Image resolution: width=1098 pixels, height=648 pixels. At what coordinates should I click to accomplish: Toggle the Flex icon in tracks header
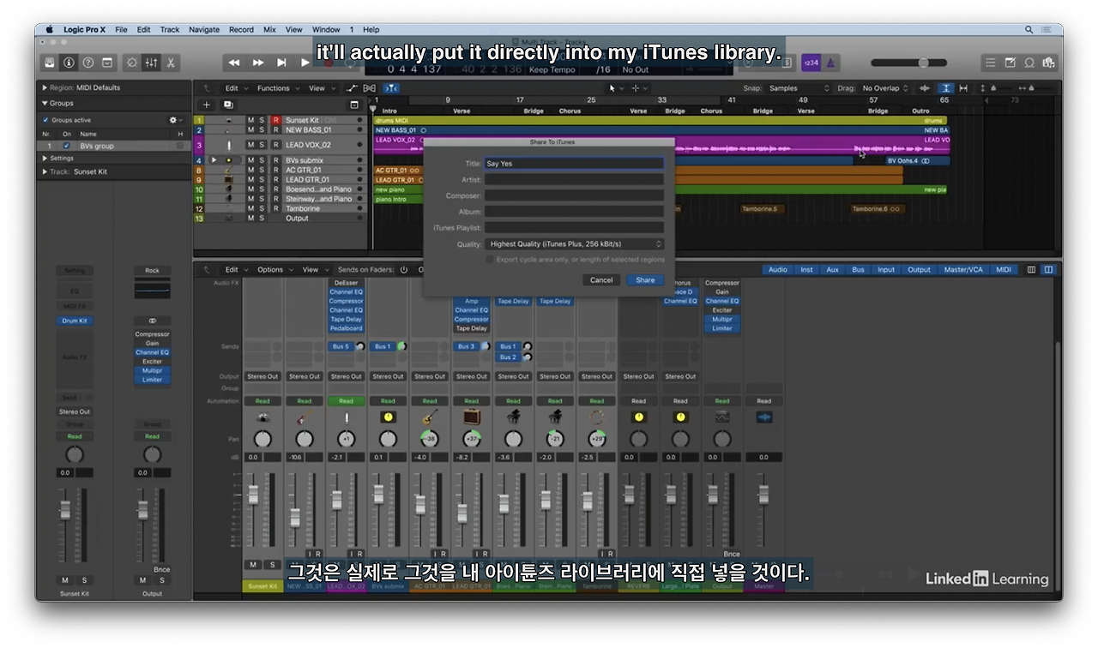tap(370, 88)
